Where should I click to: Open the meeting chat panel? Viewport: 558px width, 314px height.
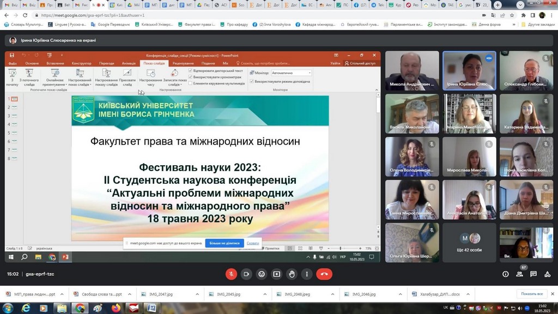point(533,274)
